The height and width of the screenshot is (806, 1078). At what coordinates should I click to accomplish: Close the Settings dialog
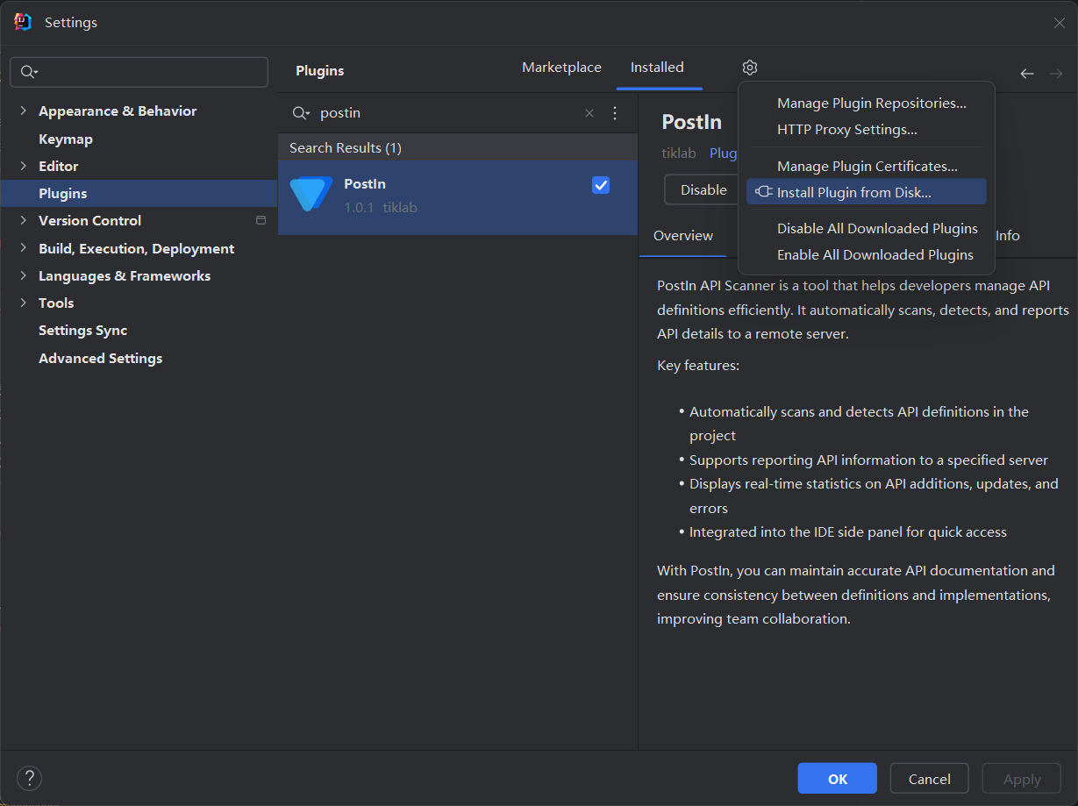pos(1060,23)
